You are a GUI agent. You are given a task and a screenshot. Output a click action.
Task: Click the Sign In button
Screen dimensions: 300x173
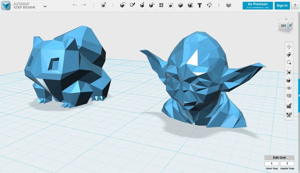(282, 6)
